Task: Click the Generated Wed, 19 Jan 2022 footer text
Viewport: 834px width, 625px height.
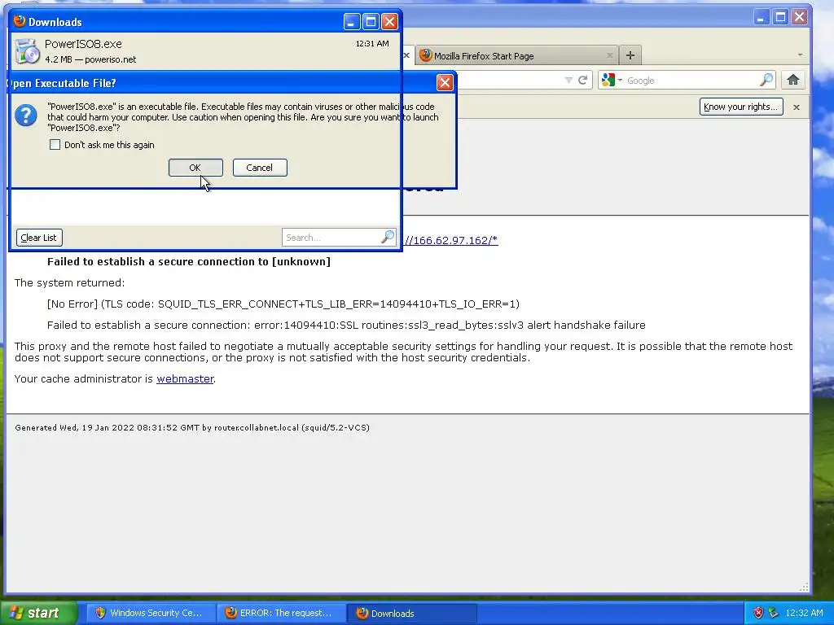Action: point(192,427)
